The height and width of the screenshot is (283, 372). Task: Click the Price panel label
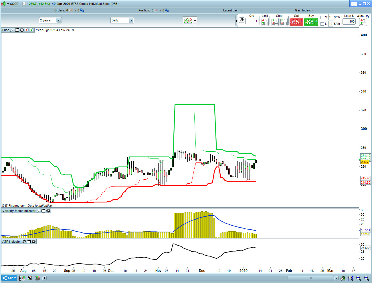6,30
